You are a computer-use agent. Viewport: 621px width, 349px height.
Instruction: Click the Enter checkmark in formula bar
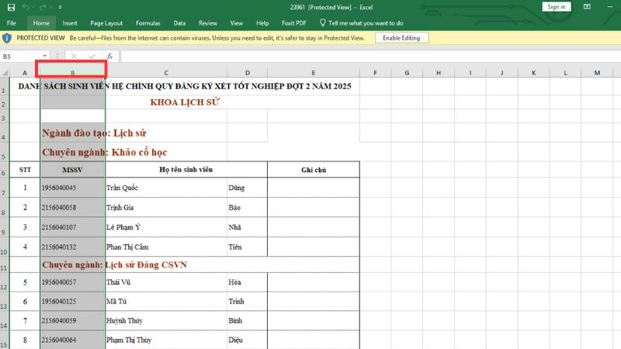pos(92,57)
